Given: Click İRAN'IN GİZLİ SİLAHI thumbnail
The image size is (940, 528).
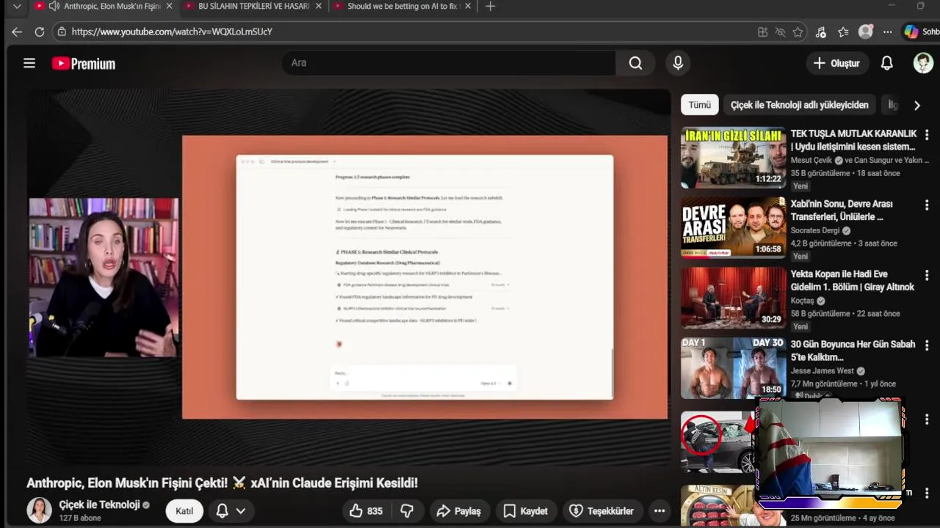Looking at the screenshot, I should pos(733,158).
